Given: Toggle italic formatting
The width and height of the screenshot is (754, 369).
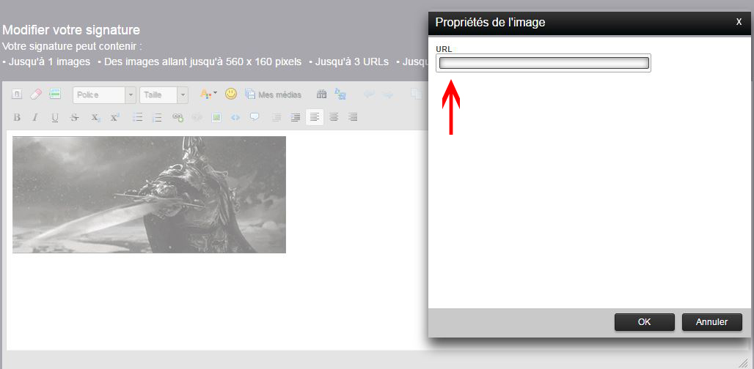Looking at the screenshot, I should pyautogui.click(x=35, y=117).
